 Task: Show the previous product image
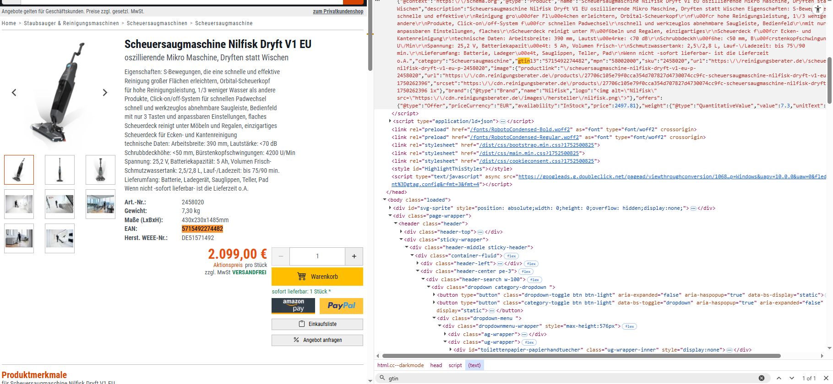point(14,92)
